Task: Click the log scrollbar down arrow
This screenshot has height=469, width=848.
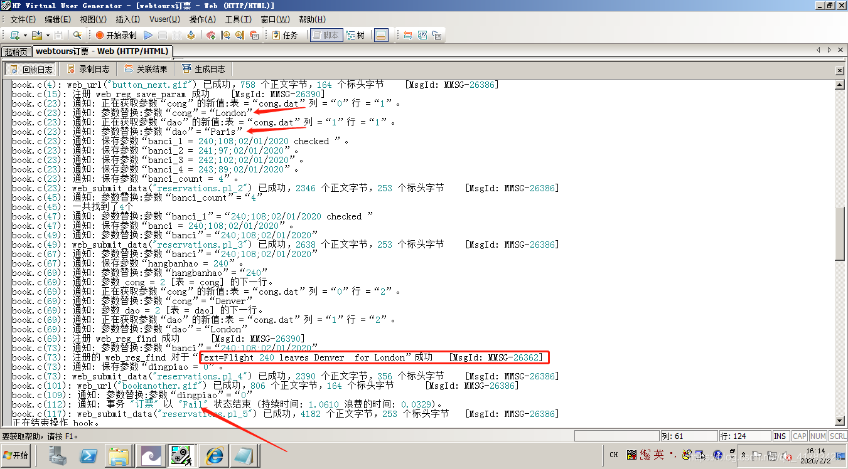Action: pos(840,419)
